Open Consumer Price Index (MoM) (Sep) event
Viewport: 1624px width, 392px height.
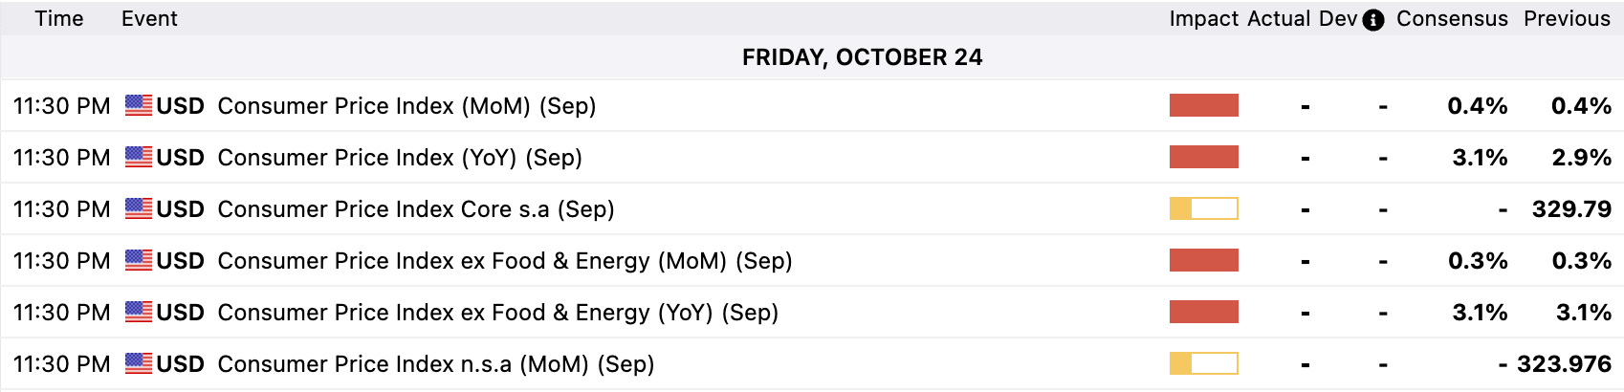click(x=406, y=106)
